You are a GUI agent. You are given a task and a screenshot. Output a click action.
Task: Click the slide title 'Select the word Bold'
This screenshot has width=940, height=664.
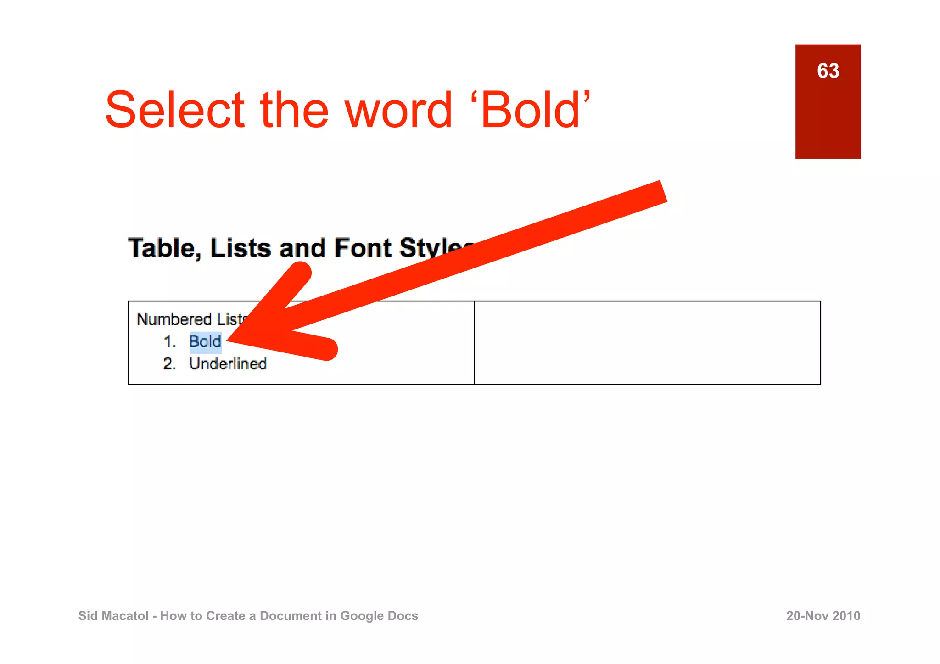[348, 109]
